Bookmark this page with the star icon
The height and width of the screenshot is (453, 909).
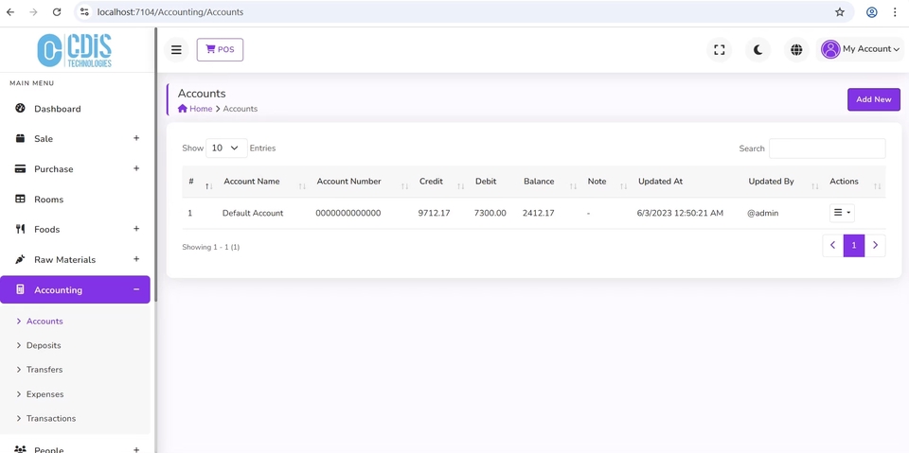point(839,12)
